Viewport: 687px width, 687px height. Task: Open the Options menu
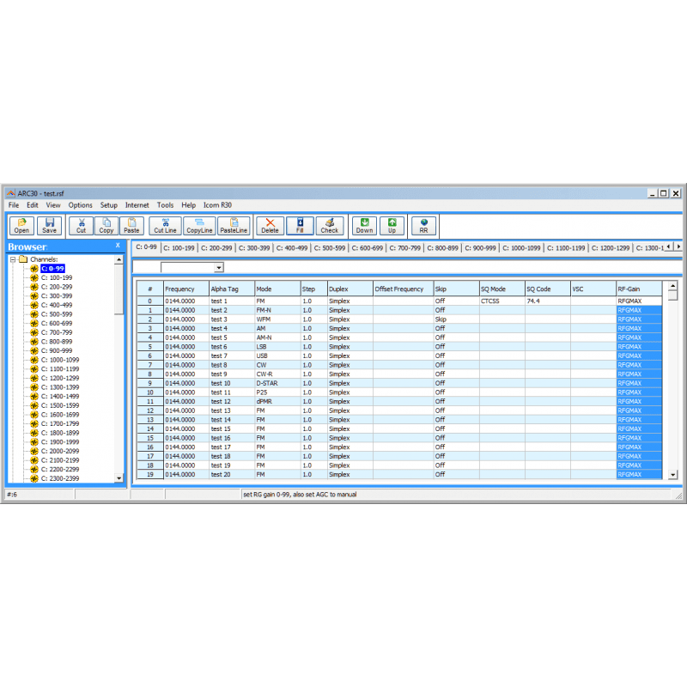[80, 205]
